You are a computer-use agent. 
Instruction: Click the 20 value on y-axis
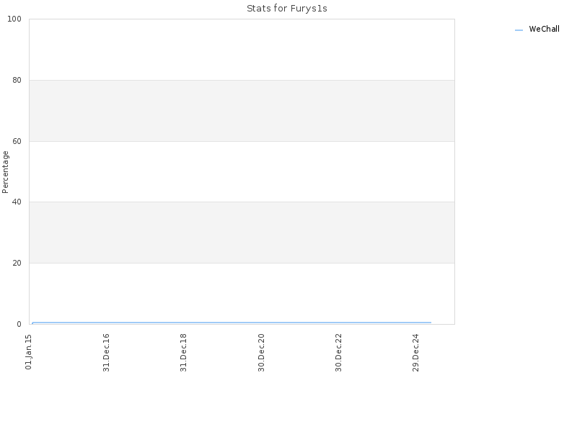tap(17, 263)
